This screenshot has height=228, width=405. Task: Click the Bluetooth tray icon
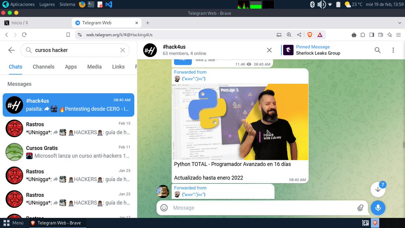point(312,4)
